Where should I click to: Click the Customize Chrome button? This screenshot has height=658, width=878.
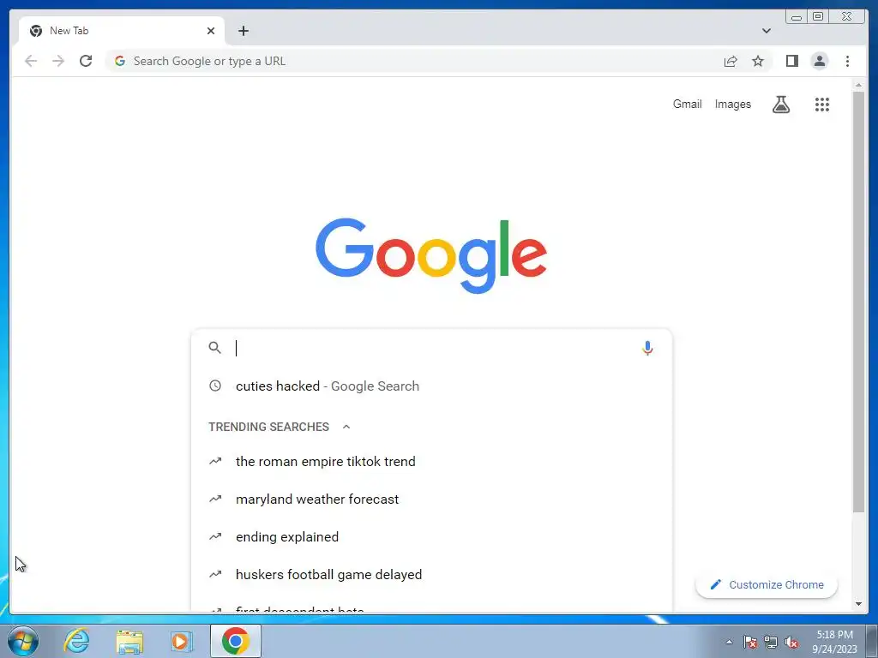pyautogui.click(x=766, y=584)
